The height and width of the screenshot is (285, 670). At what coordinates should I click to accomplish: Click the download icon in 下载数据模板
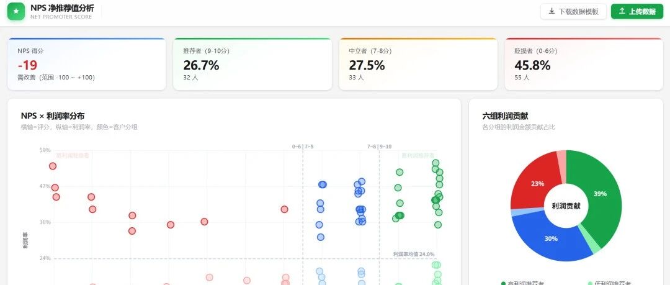[552, 11]
